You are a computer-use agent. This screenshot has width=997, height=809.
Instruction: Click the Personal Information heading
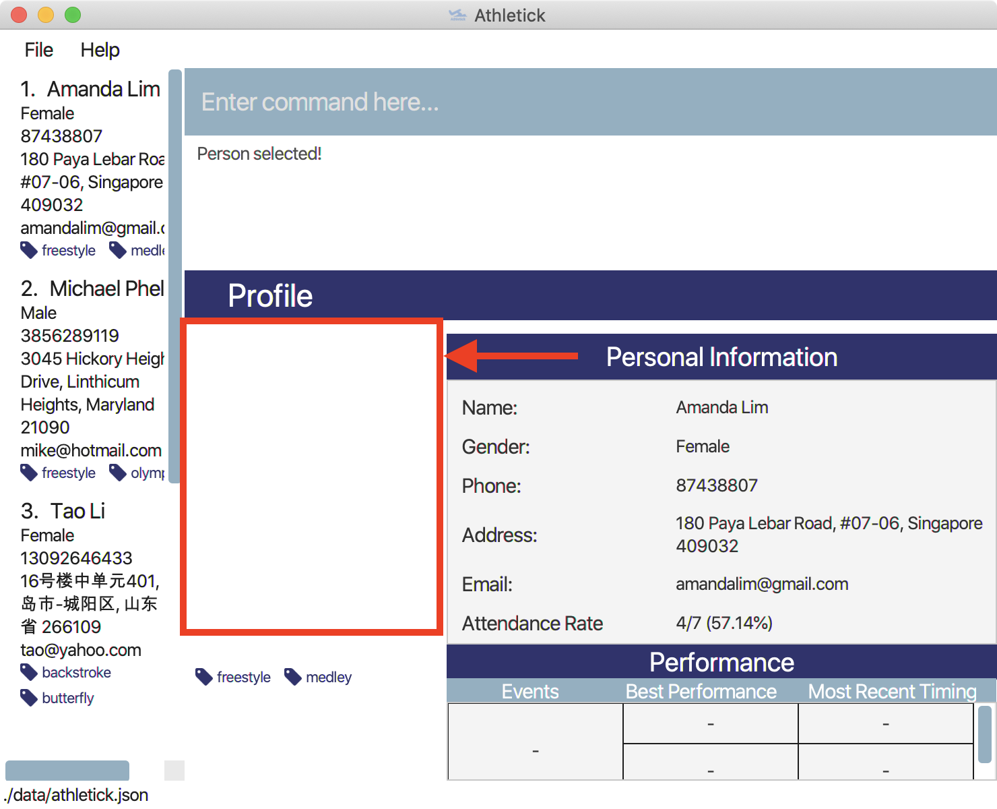click(x=721, y=357)
